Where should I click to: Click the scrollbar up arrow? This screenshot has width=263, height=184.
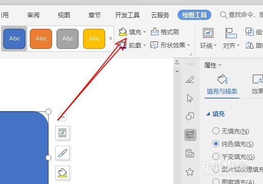click(177, 71)
